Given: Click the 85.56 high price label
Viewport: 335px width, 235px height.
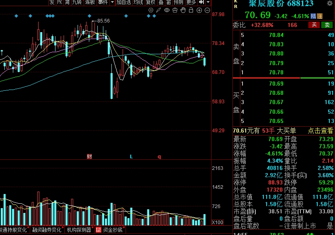Looking at the screenshot, I should coord(103,21).
